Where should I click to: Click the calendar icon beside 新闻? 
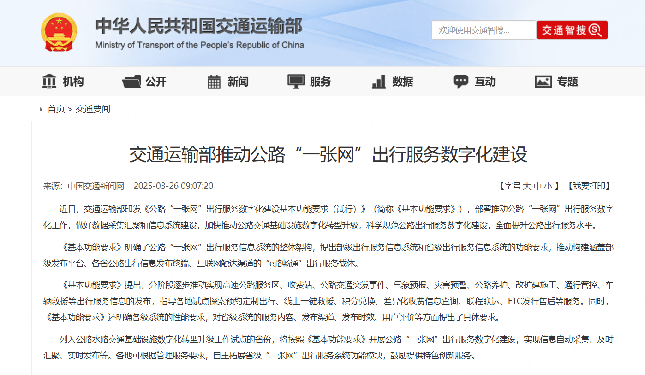click(x=214, y=82)
